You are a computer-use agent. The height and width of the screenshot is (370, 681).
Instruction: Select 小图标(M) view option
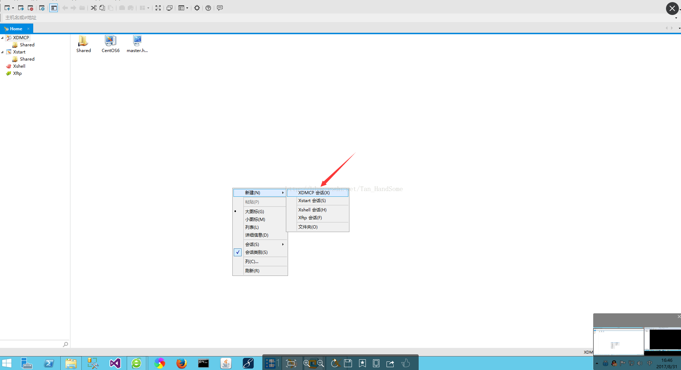tap(260, 219)
